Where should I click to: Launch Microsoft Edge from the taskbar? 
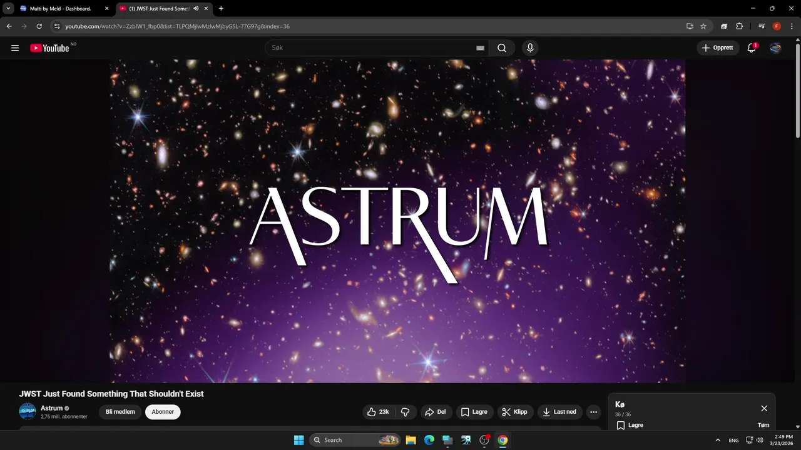click(x=429, y=440)
